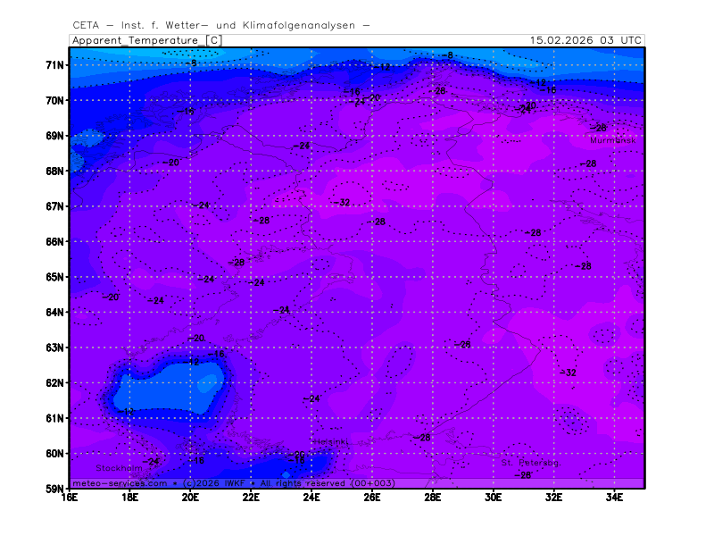Click the 65N latitude axis label
Viewport: 714px width, 536px height.
tap(55, 277)
